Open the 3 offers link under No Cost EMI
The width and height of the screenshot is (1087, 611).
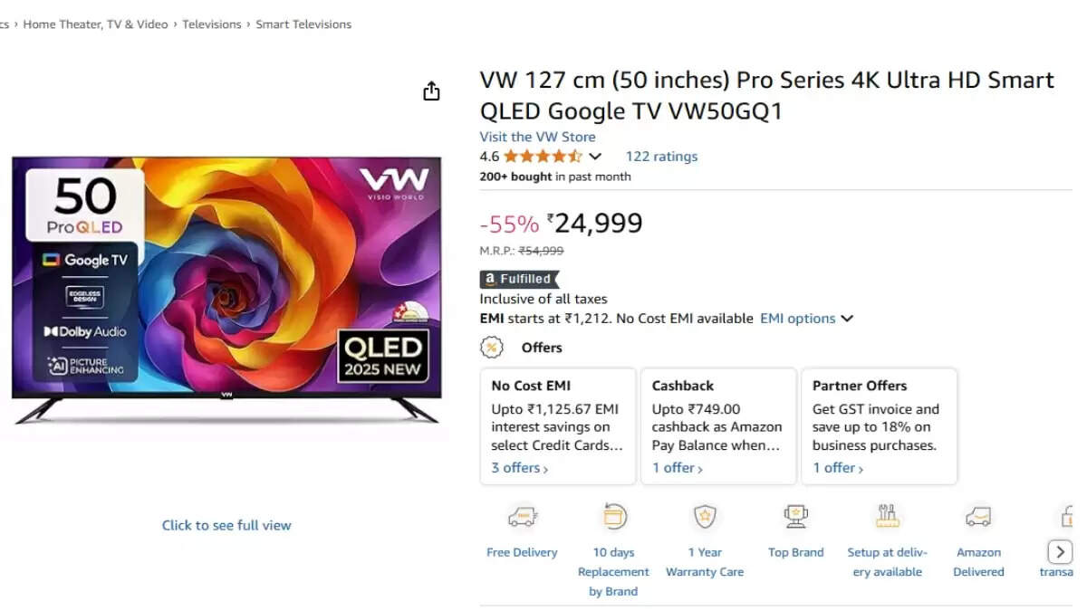pyautogui.click(x=519, y=468)
